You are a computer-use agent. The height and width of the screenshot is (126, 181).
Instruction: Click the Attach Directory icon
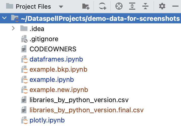coord(102,6)
